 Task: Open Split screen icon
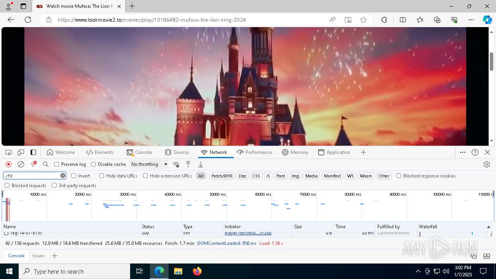403,20
